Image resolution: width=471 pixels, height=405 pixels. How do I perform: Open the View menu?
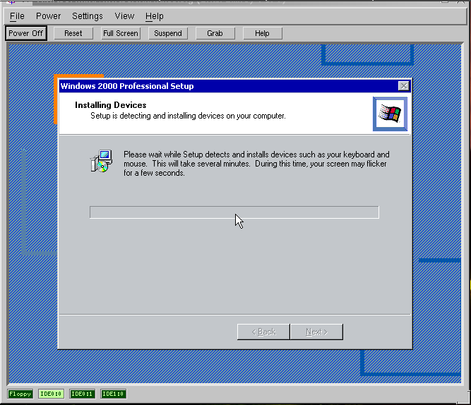point(124,16)
